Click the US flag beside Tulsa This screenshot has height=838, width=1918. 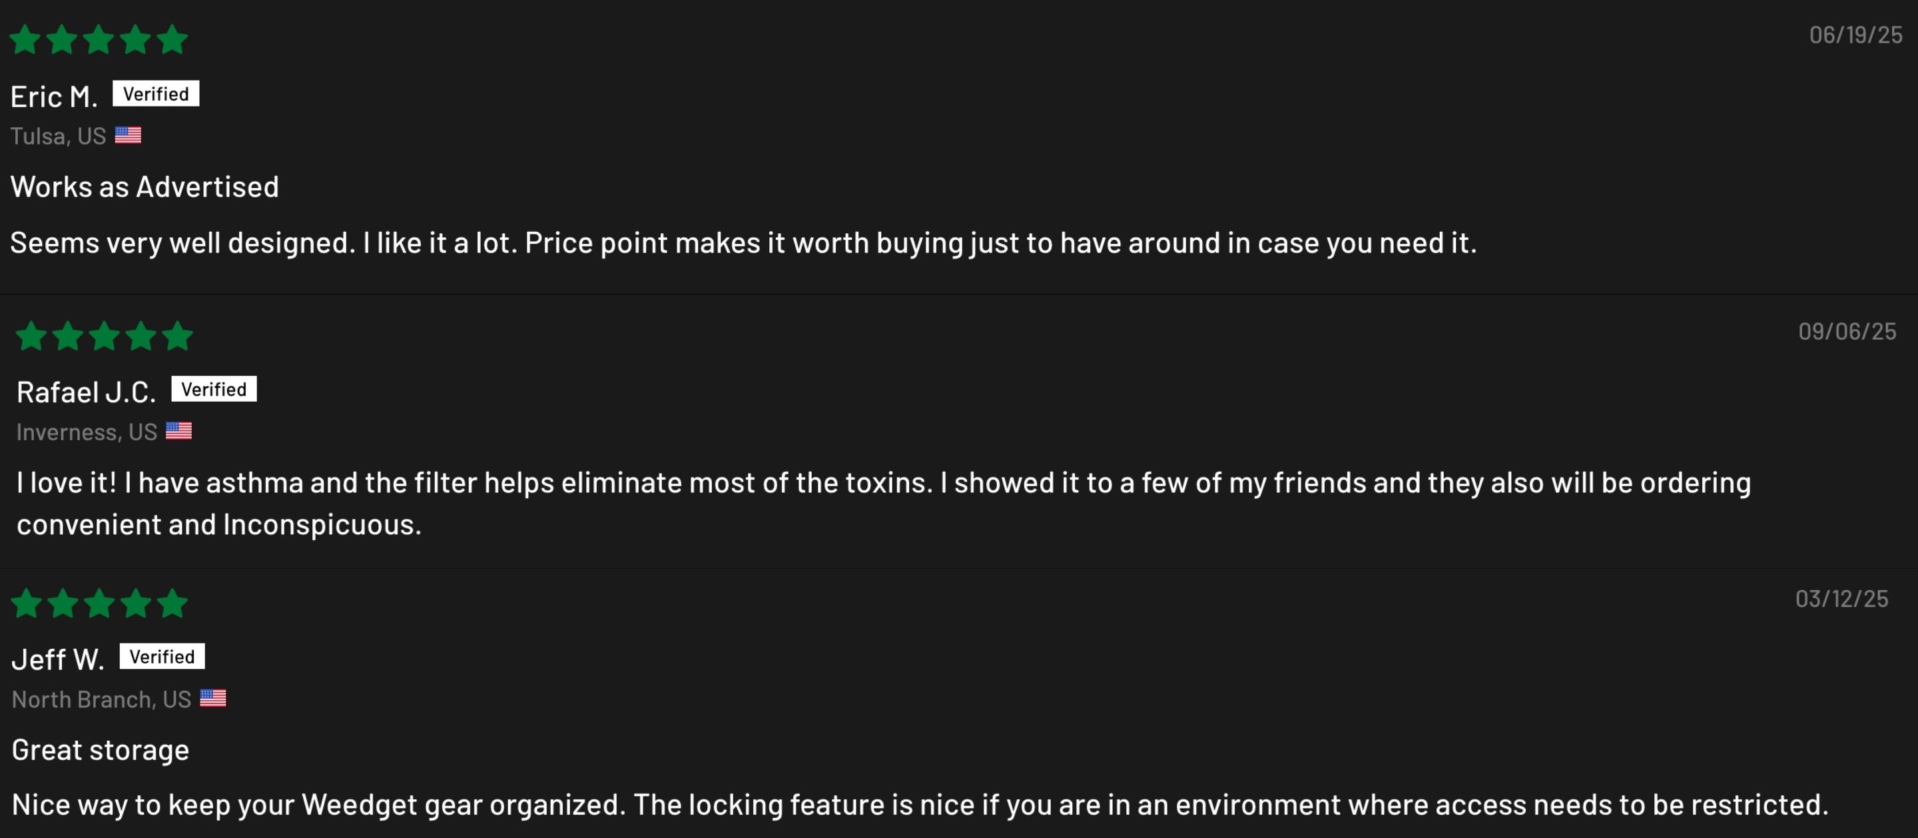click(128, 136)
